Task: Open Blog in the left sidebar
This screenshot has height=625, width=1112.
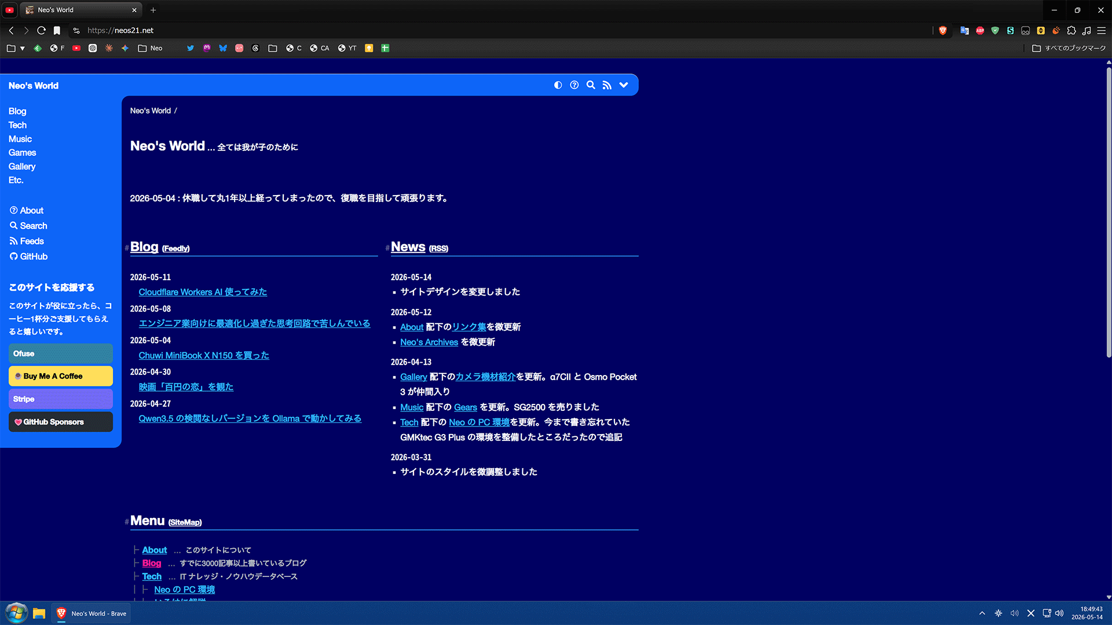Action: click(x=17, y=111)
